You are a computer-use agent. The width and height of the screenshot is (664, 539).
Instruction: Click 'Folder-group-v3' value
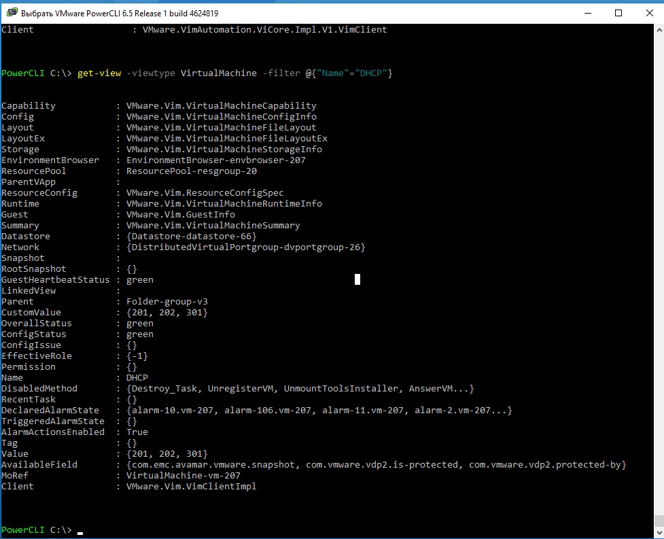tap(167, 302)
